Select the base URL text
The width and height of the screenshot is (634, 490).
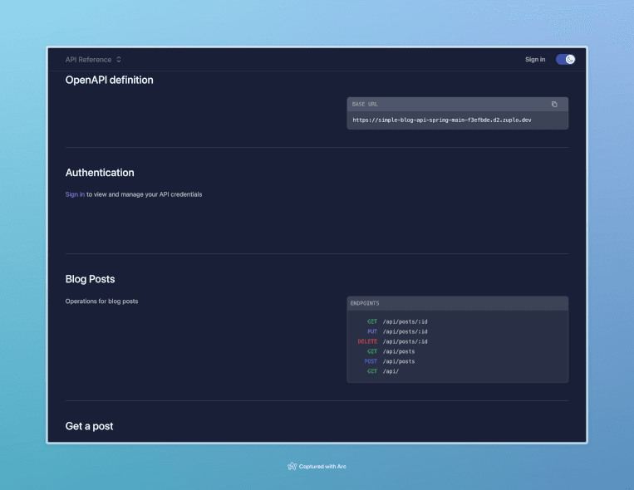[441, 120]
